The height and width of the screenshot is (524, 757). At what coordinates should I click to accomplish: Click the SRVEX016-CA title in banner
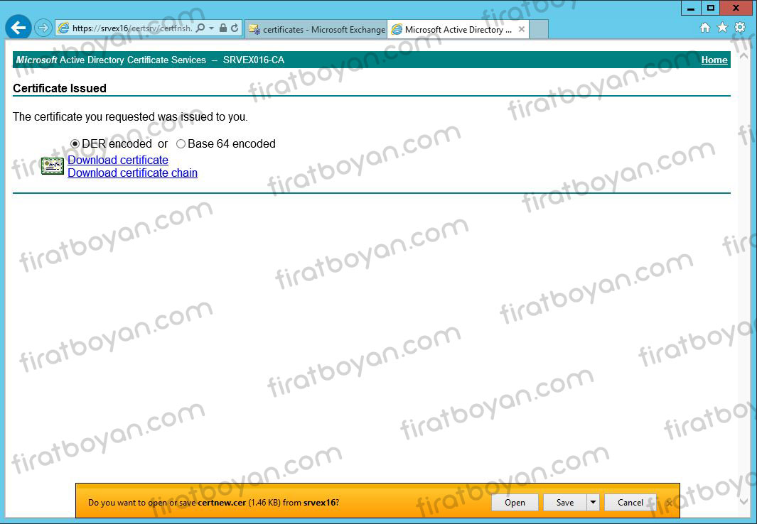[x=254, y=60]
